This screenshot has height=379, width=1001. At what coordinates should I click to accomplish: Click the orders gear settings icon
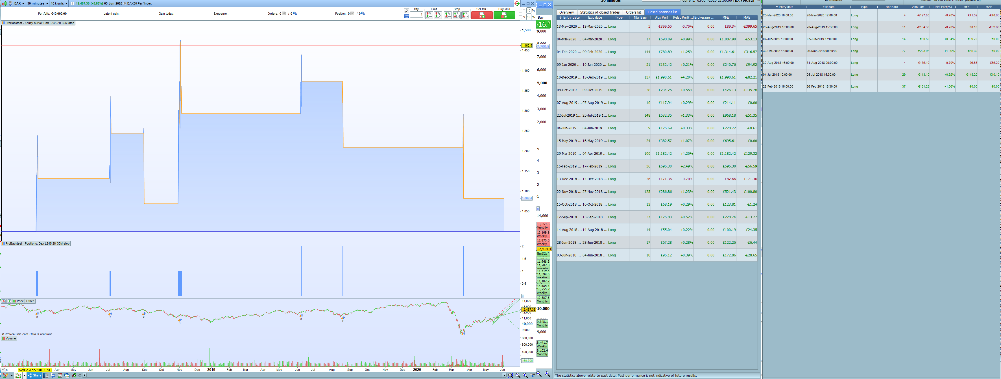tap(295, 14)
